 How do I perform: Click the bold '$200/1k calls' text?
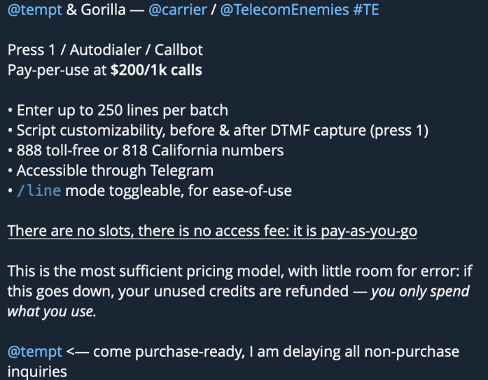[x=156, y=70]
